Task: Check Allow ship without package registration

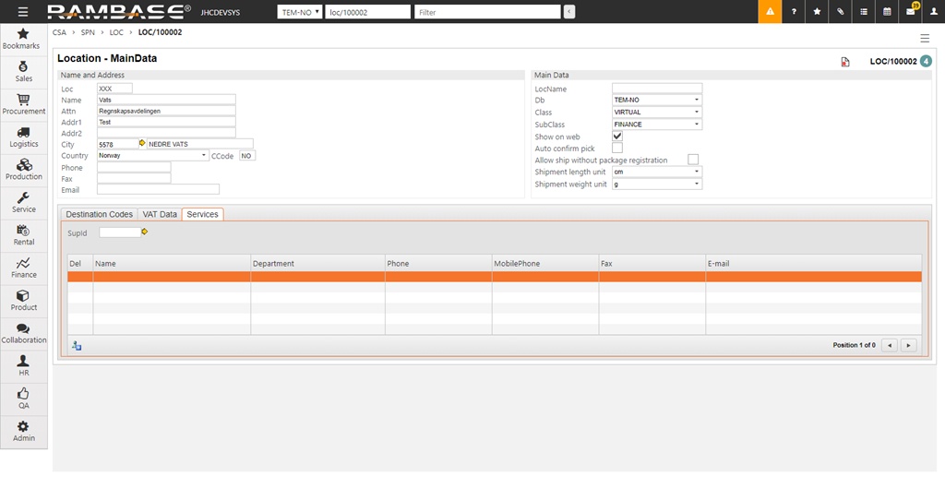Action: tap(693, 160)
